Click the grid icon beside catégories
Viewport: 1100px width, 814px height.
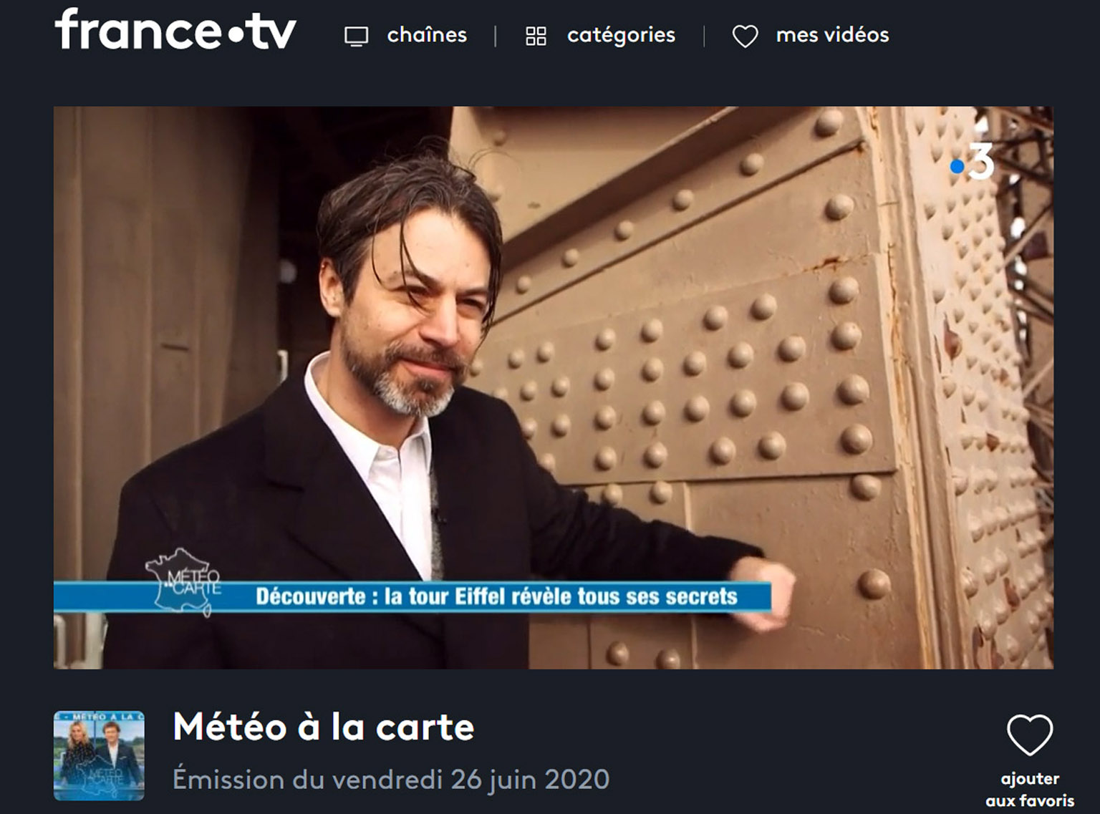(536, 36)
